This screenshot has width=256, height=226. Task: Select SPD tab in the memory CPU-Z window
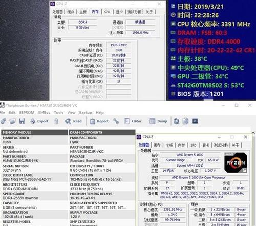coord(107,12)
